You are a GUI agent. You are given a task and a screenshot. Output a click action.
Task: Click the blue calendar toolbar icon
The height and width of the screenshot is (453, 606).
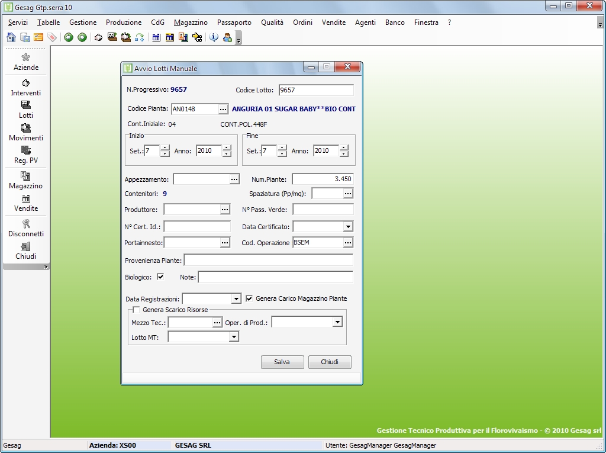click(156, 37)
